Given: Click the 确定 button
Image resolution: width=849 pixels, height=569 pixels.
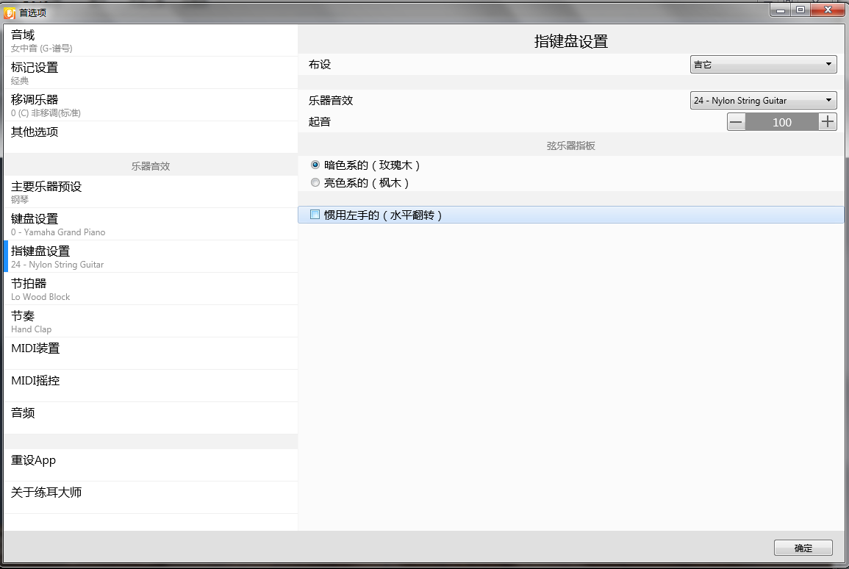Looking at the screenshot, I should [x=803, y=548].
